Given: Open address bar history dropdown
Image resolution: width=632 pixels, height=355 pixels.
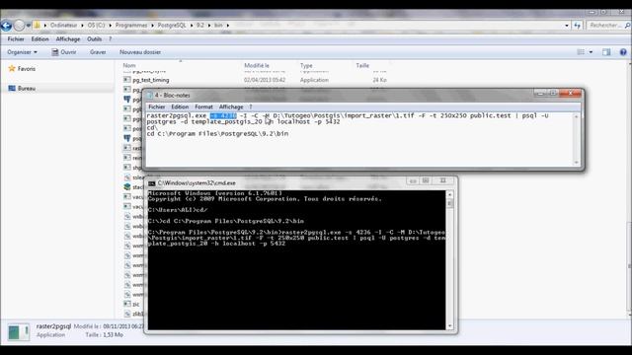Looking at the screenshot, I should pos(567,26).
